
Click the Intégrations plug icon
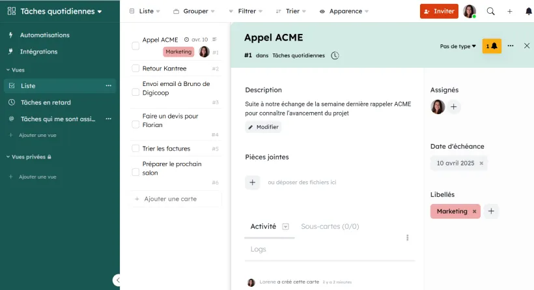(10, 51)
